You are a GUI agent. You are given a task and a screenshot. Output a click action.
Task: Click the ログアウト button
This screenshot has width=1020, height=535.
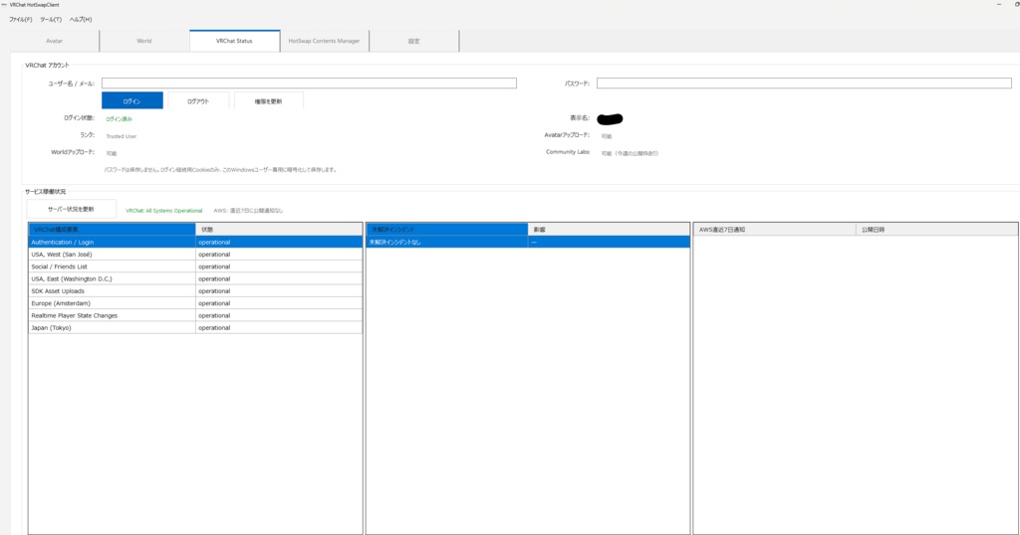click(198, 100)
